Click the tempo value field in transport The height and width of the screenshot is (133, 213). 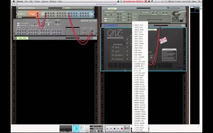pyautogui.click(x=93, y=131)
